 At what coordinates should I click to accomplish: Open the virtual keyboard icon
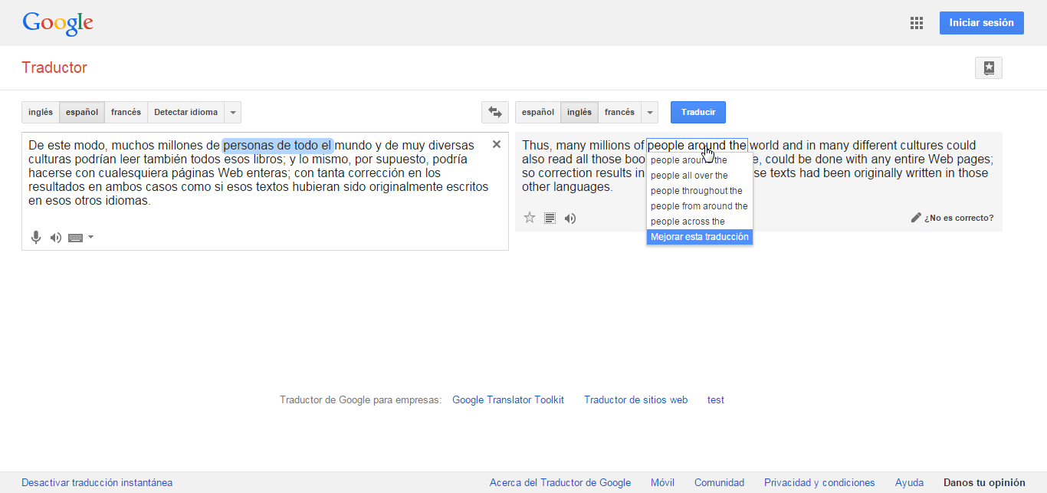[x=75, y=238]
